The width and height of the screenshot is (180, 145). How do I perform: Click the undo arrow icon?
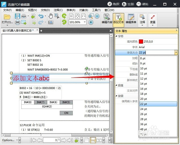click(41, 16)
